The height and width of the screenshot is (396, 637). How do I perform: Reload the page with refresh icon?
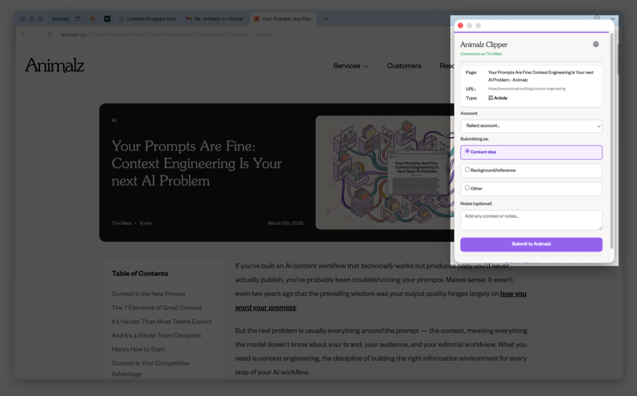[x=50, y=34]
